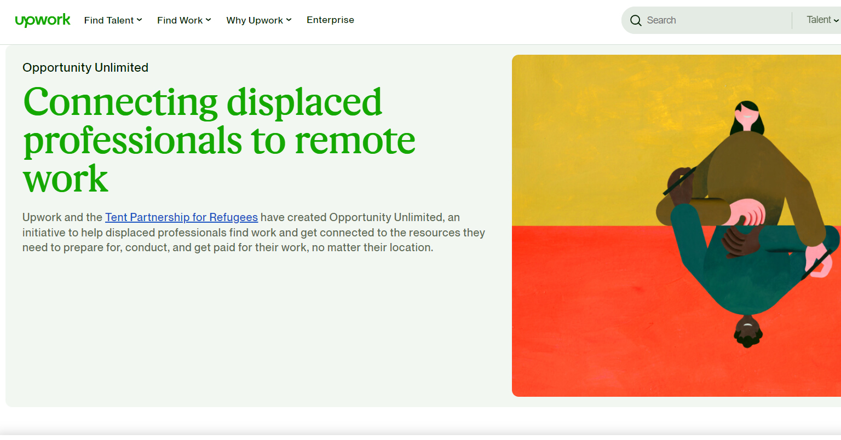Screen dimensions: 841x440
Task: Open the Why Upwork menu
Action: click(x=255, y=20)
